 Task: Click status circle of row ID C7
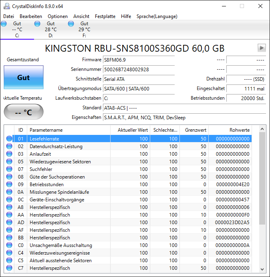tap(9, 268)
